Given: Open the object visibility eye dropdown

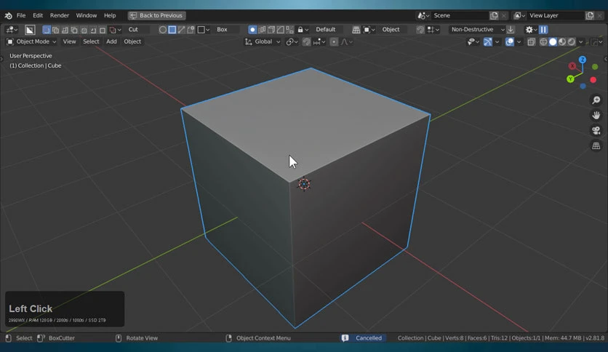Looking at the screenshot, I should (473, 41).
